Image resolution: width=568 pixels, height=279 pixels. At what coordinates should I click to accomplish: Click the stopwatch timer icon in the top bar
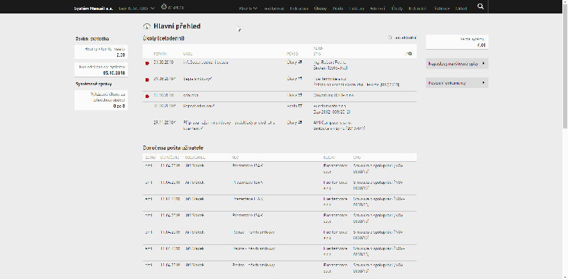(164, 7)
